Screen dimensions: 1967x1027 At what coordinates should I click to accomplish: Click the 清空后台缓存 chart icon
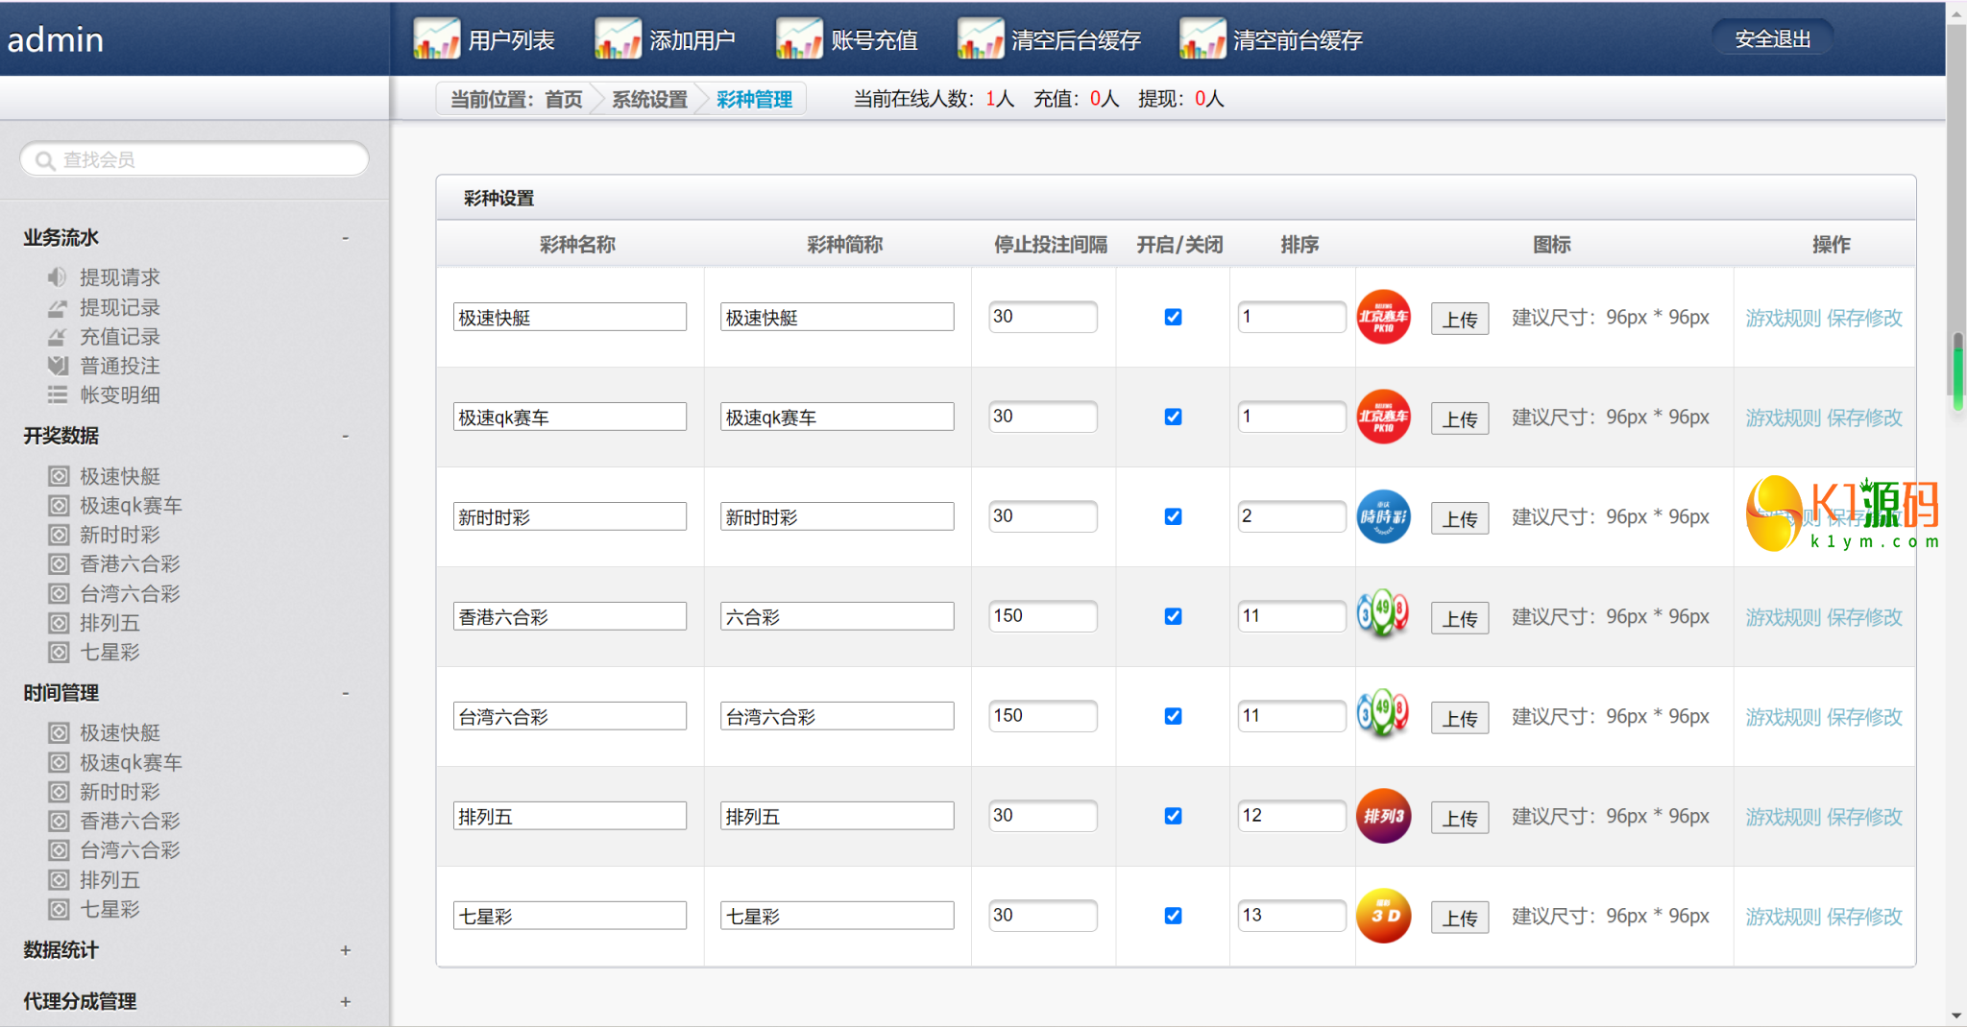coord(980,39)
